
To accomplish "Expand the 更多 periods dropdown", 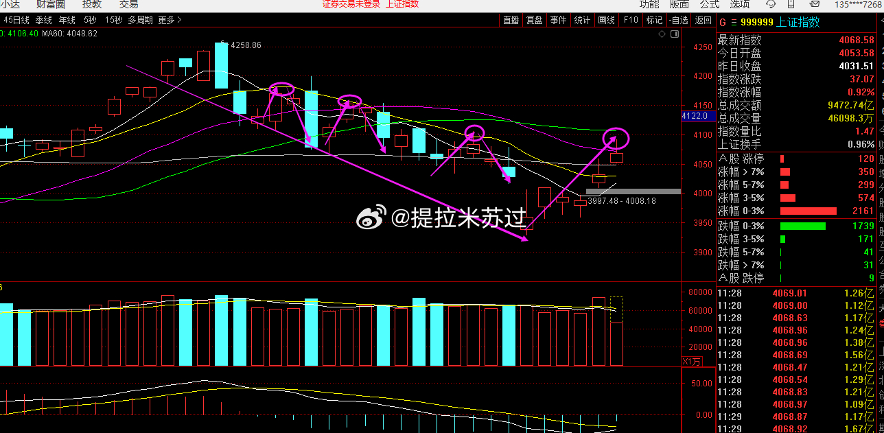I will coord(170,20).
